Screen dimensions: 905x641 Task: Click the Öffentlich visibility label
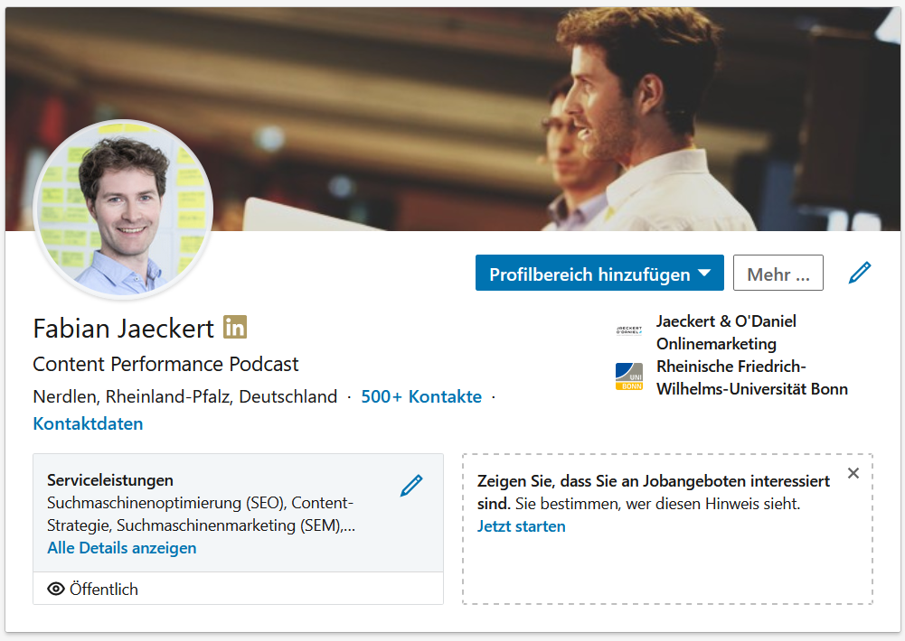point(104,590)
